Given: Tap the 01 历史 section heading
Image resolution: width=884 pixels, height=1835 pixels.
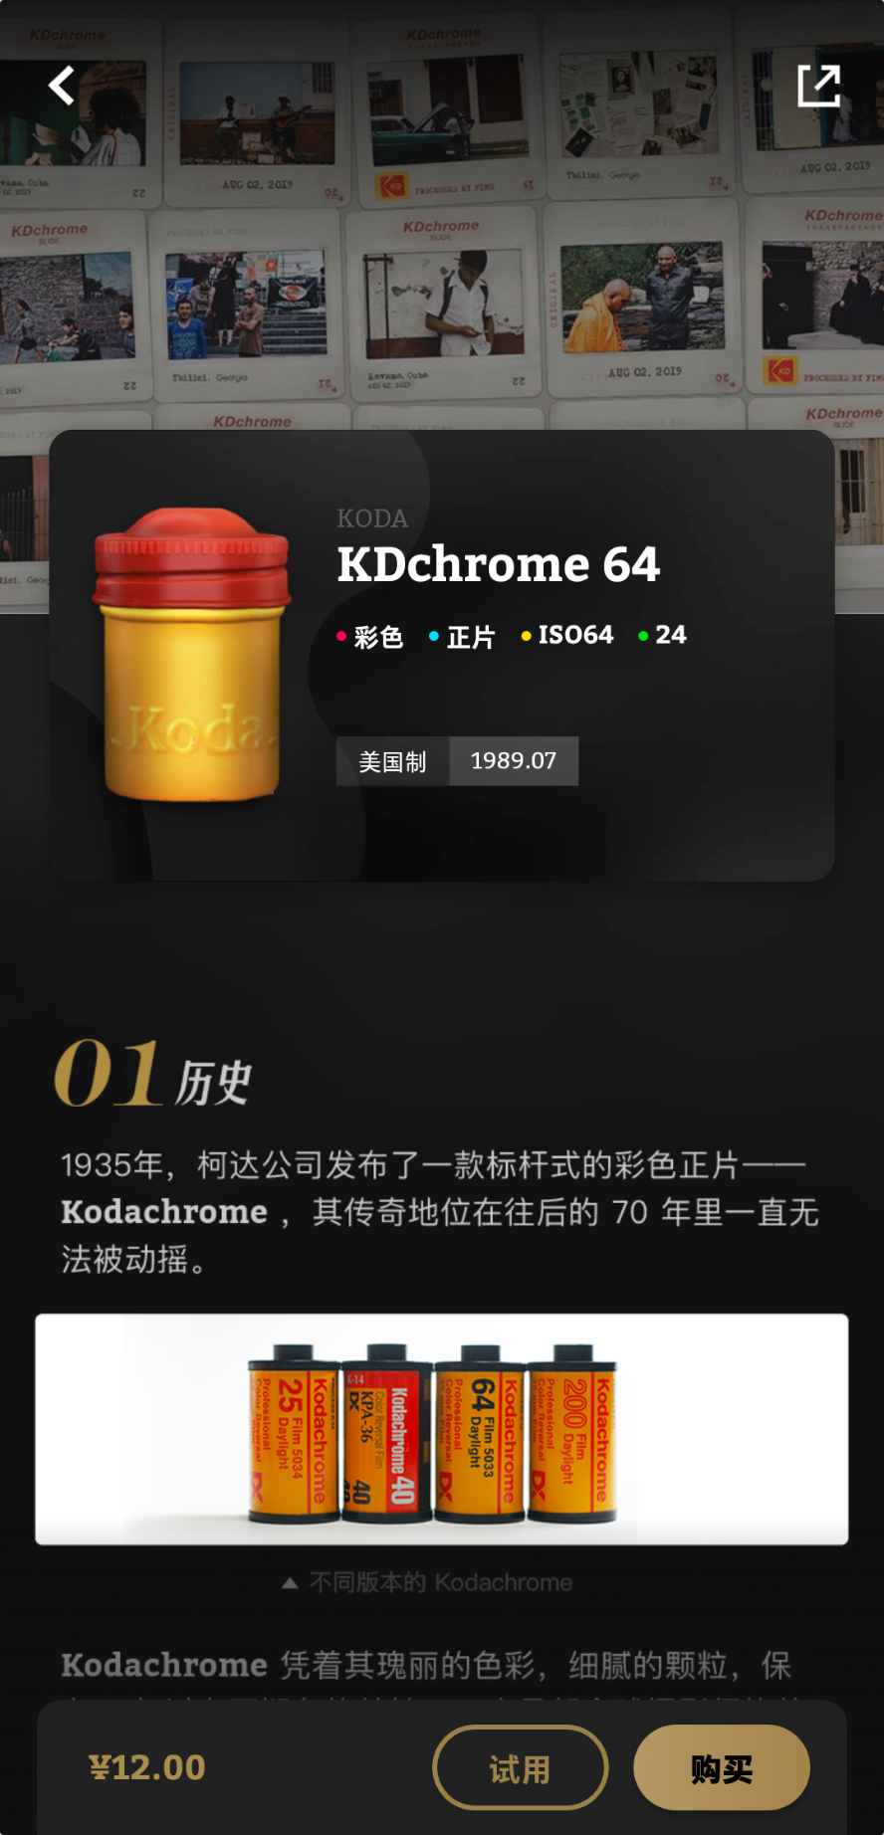Looking at the screenshot, I should [153, 1075].
